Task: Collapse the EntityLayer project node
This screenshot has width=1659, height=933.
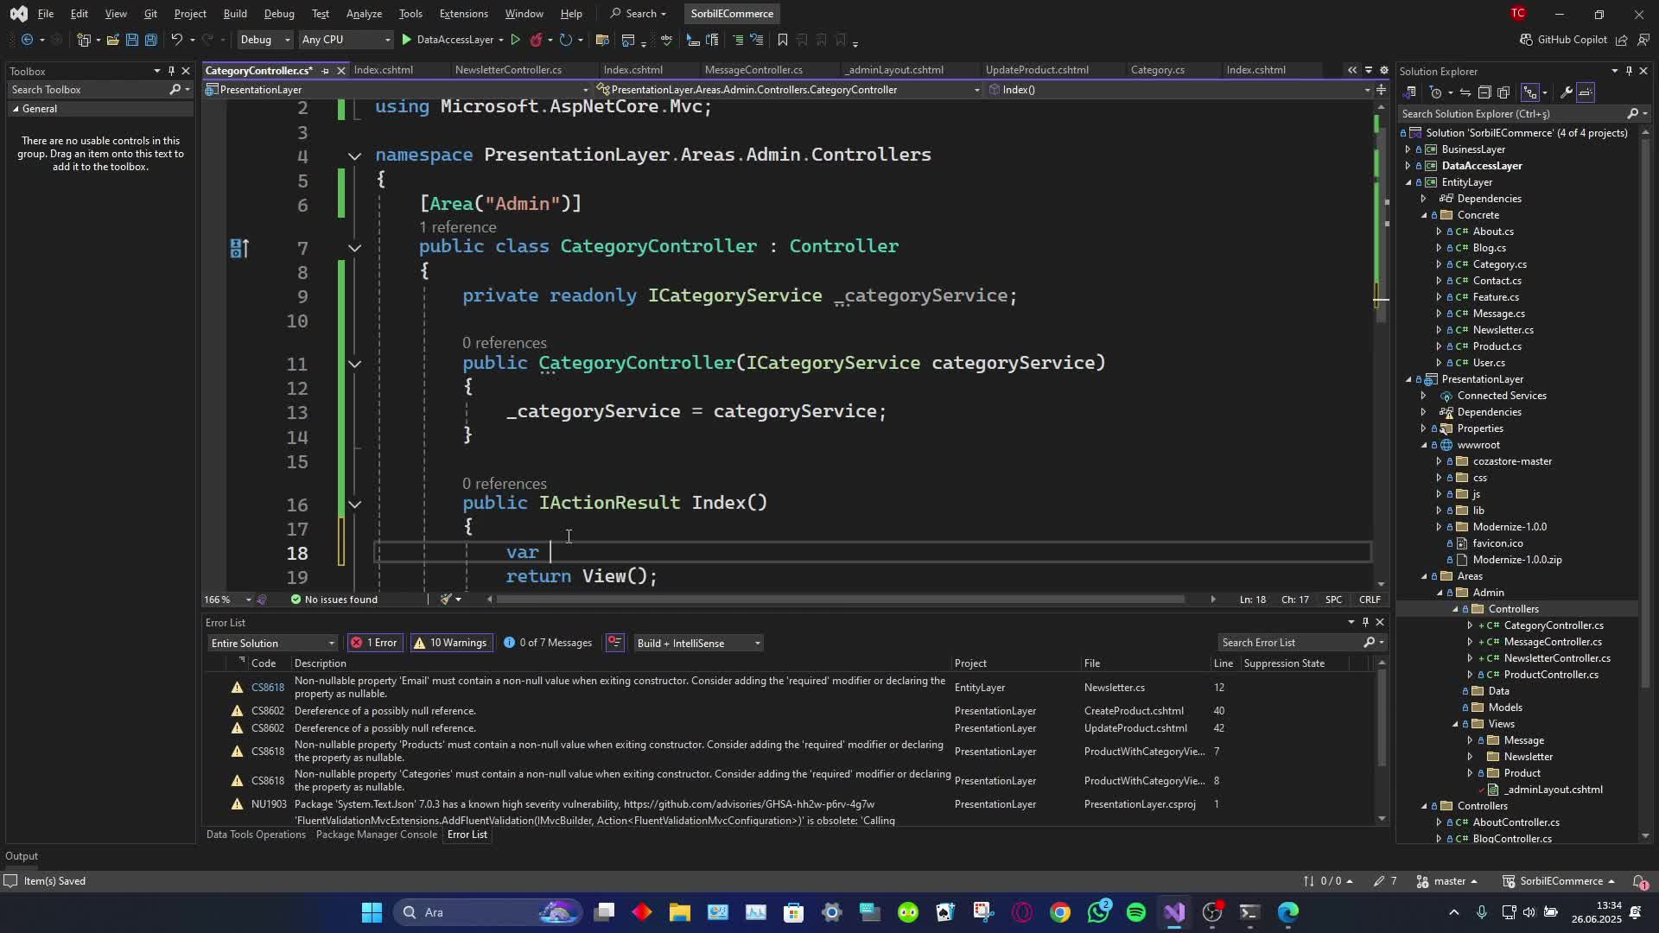Action: pyautogui.click(x=1408, y=182)
